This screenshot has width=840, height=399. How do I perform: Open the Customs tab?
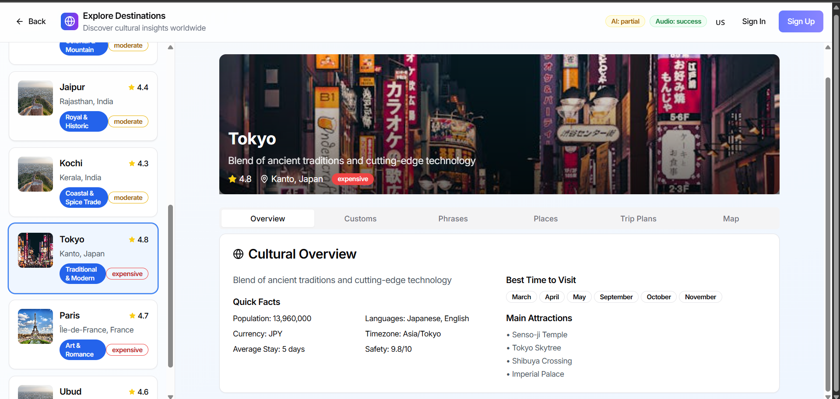click(360, 218)
